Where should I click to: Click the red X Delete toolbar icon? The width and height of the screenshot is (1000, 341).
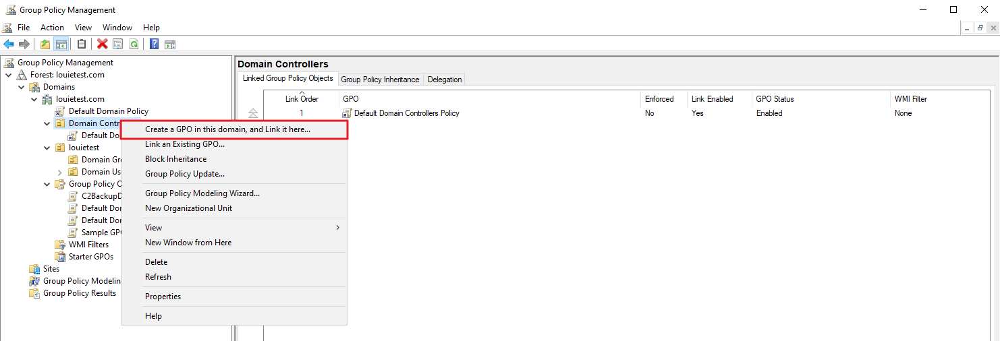(x=103, y=44)
